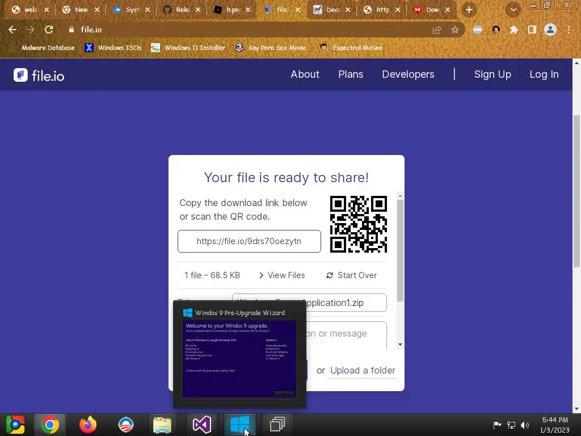Viewport: 581px width, 436px height.
Task: Open the volume speaker tray icon
Action: 525,425
